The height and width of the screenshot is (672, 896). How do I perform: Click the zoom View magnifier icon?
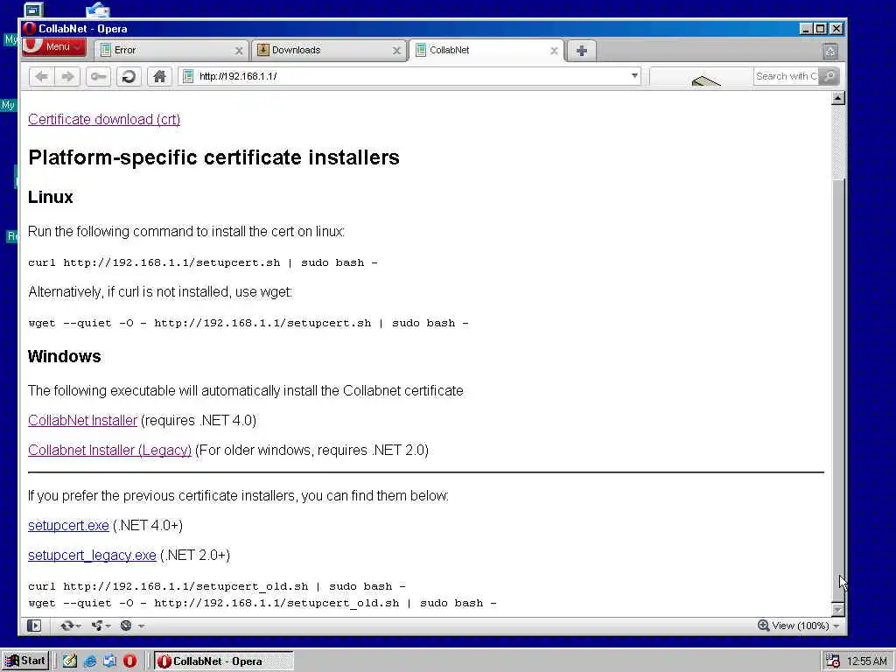tap(763, 625)
